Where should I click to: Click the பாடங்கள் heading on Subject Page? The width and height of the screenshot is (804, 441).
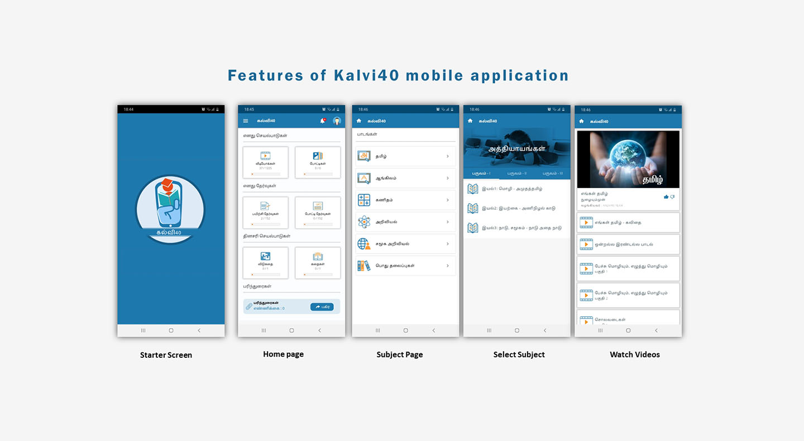[367, 135]
